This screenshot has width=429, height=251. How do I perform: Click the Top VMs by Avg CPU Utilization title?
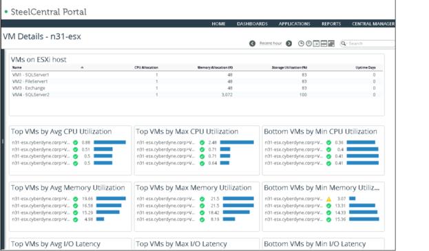pyautogui.click(x=61, y=131)
